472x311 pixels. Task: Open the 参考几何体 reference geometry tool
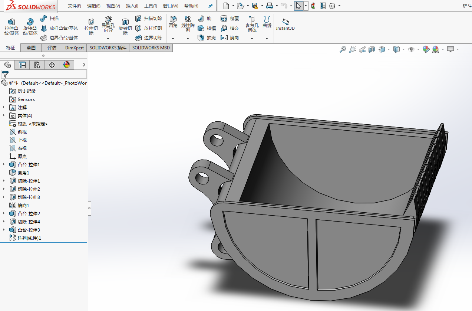click(x=252, y=24)
